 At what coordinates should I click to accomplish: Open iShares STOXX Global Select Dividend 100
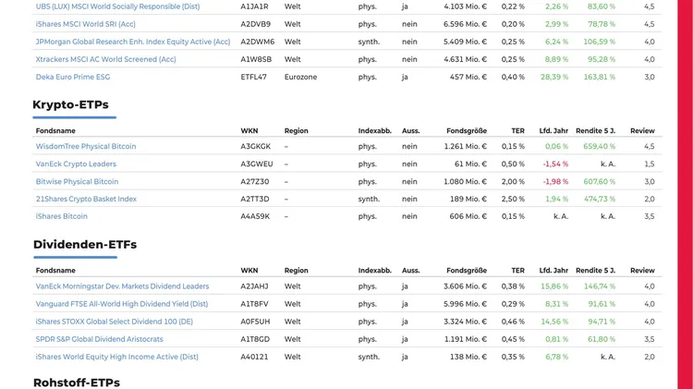114,322
